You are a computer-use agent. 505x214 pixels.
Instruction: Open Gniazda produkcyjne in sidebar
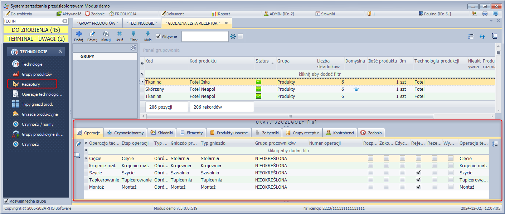coord(40,114)
